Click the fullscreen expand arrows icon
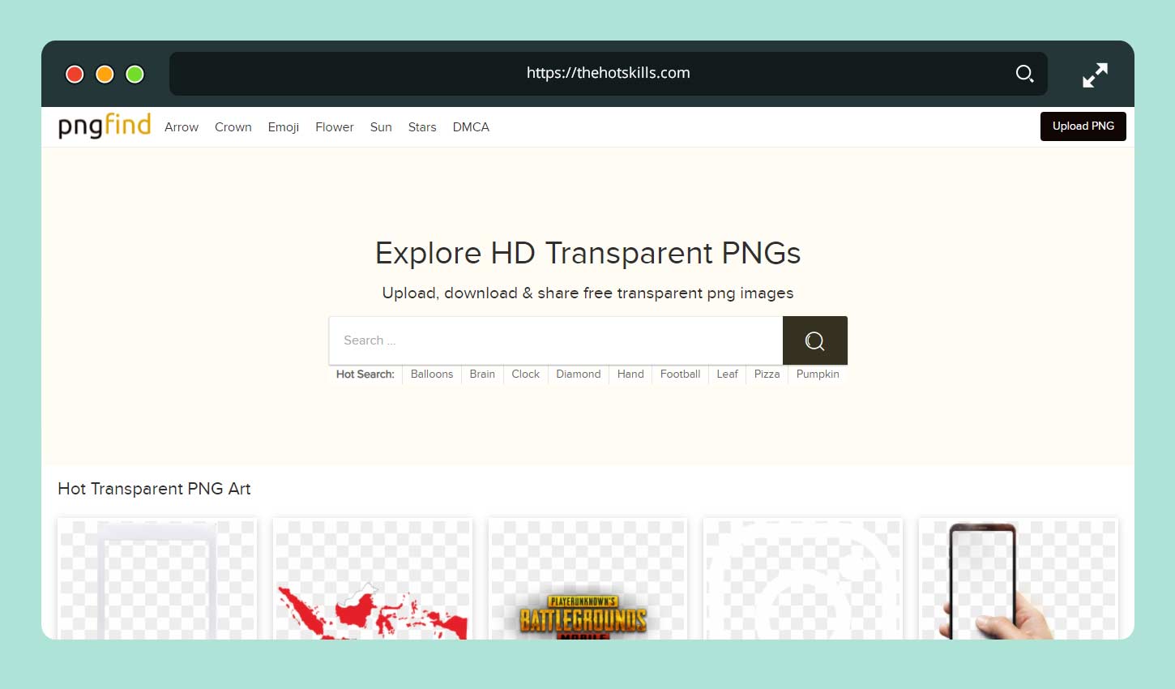Screen dimensions: 1175x689 click(1095, 74)
